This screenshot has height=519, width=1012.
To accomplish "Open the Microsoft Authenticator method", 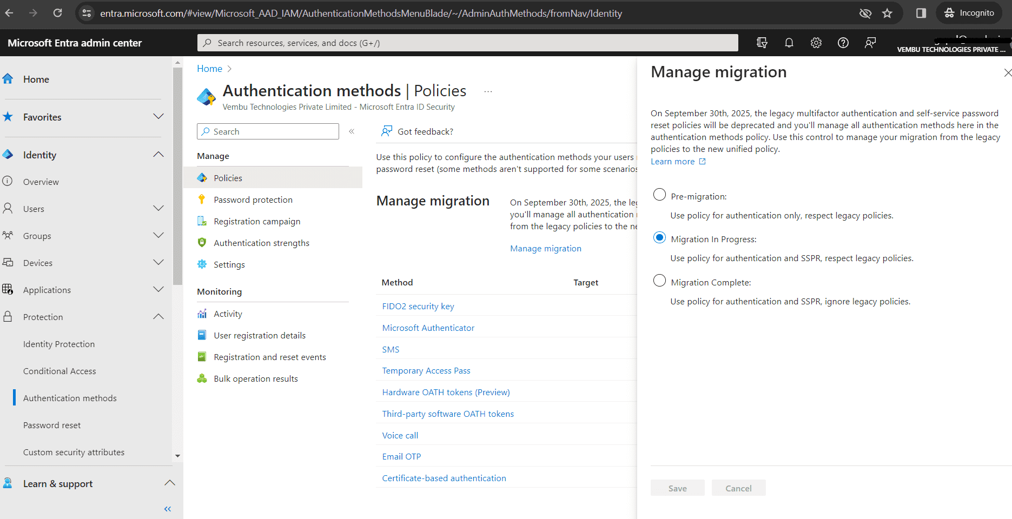I will (428, 328).
